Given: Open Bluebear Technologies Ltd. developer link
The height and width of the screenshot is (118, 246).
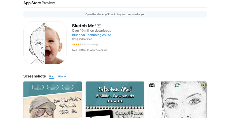Looking at the screenshot, I should tap(92, 35).
